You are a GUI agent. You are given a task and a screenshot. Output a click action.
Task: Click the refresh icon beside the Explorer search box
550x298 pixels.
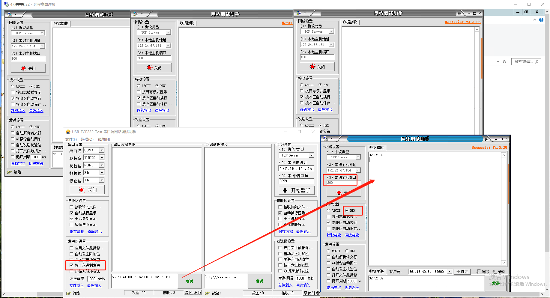click(x=504, y=62)
